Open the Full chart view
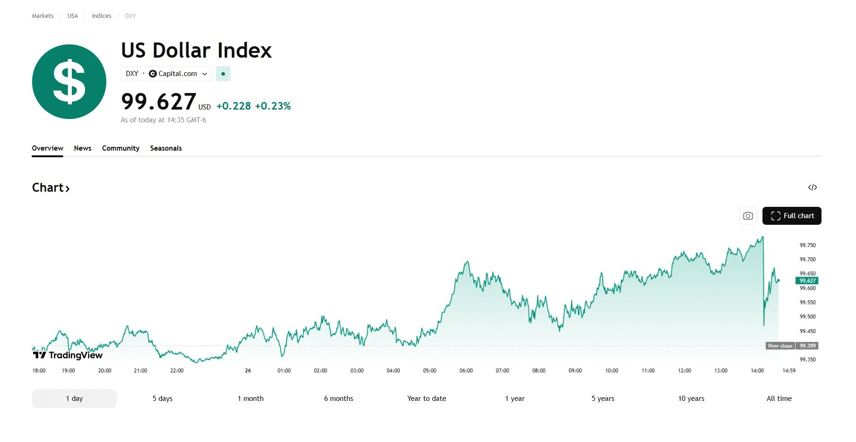This screenshot has height=442, width=856. pos(791,216)
